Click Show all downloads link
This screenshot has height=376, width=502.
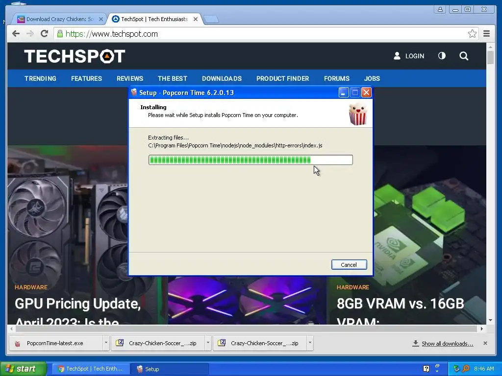[x=447, y=343]
